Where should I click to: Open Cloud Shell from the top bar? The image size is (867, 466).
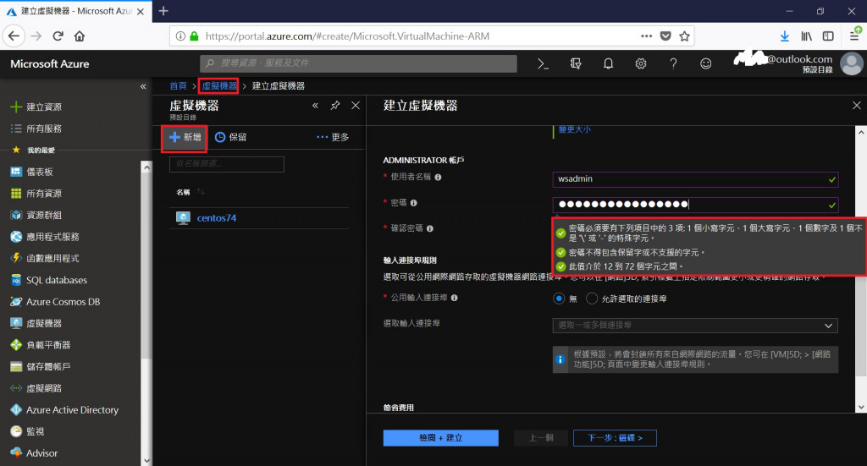(543, 64)
